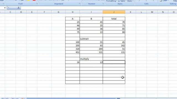The height and width of the screenshot is (99, 177).
Task: Select column I header
Action: (x=91, y=12)
